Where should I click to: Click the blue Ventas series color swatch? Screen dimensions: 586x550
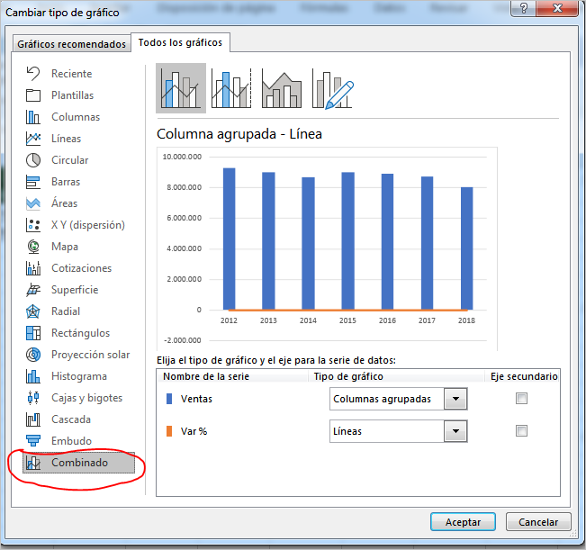pyautogui.click(x=169, y=399)
